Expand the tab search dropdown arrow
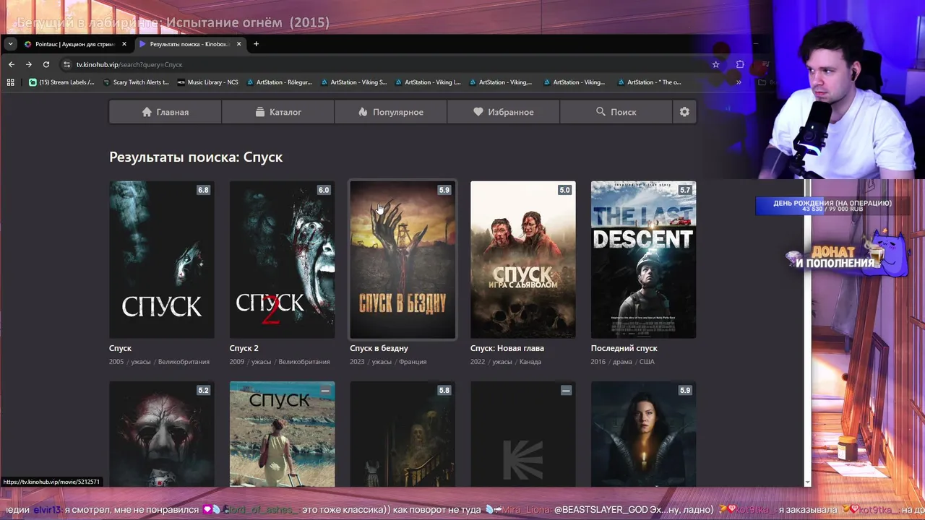This screenshot has height=520, width=925. point(10,44)
